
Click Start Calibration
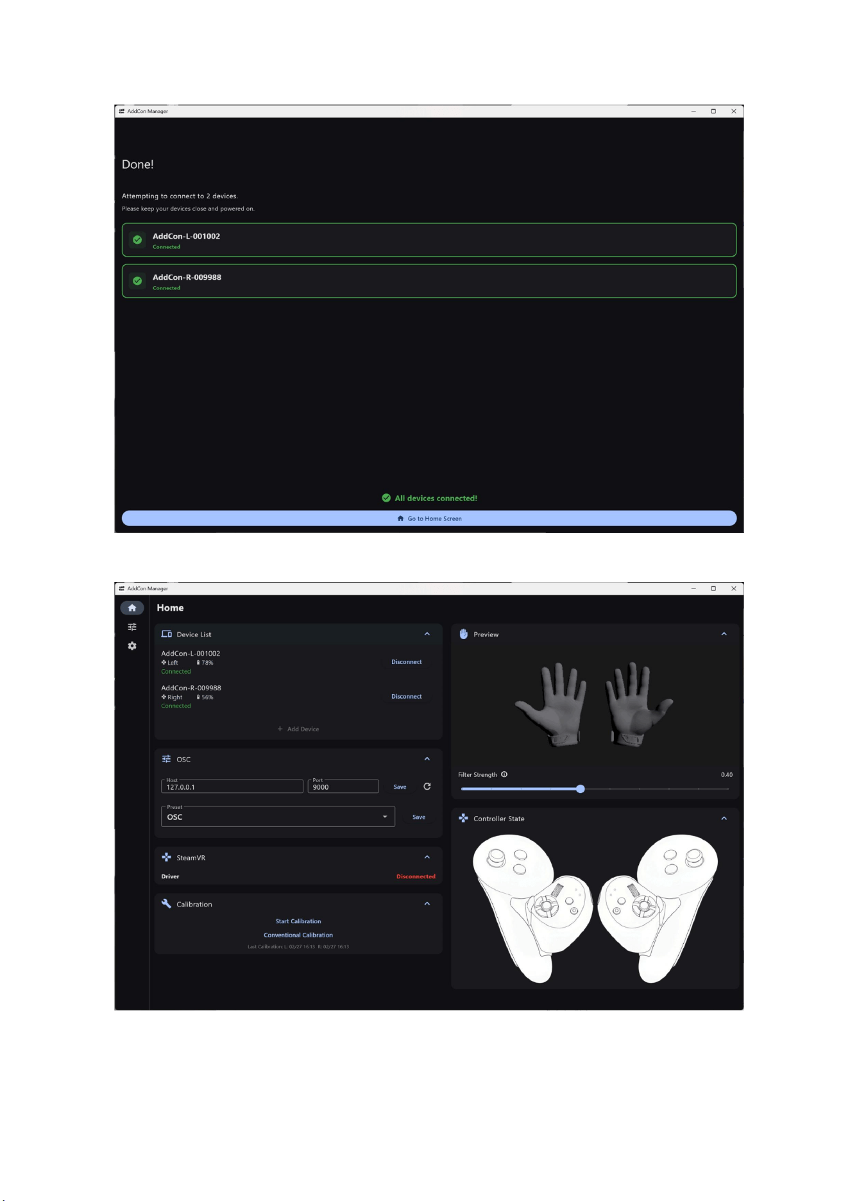298,921
